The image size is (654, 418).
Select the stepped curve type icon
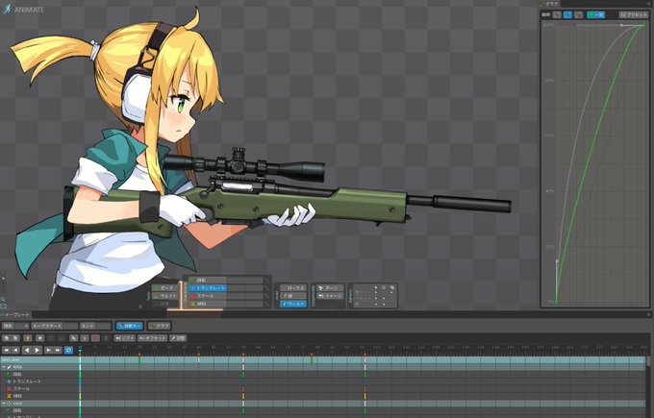tap(578, 14)
